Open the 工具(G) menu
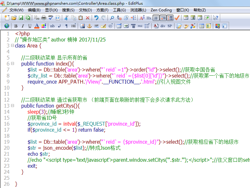Viewport: 250px width, 188px height. 119,10
